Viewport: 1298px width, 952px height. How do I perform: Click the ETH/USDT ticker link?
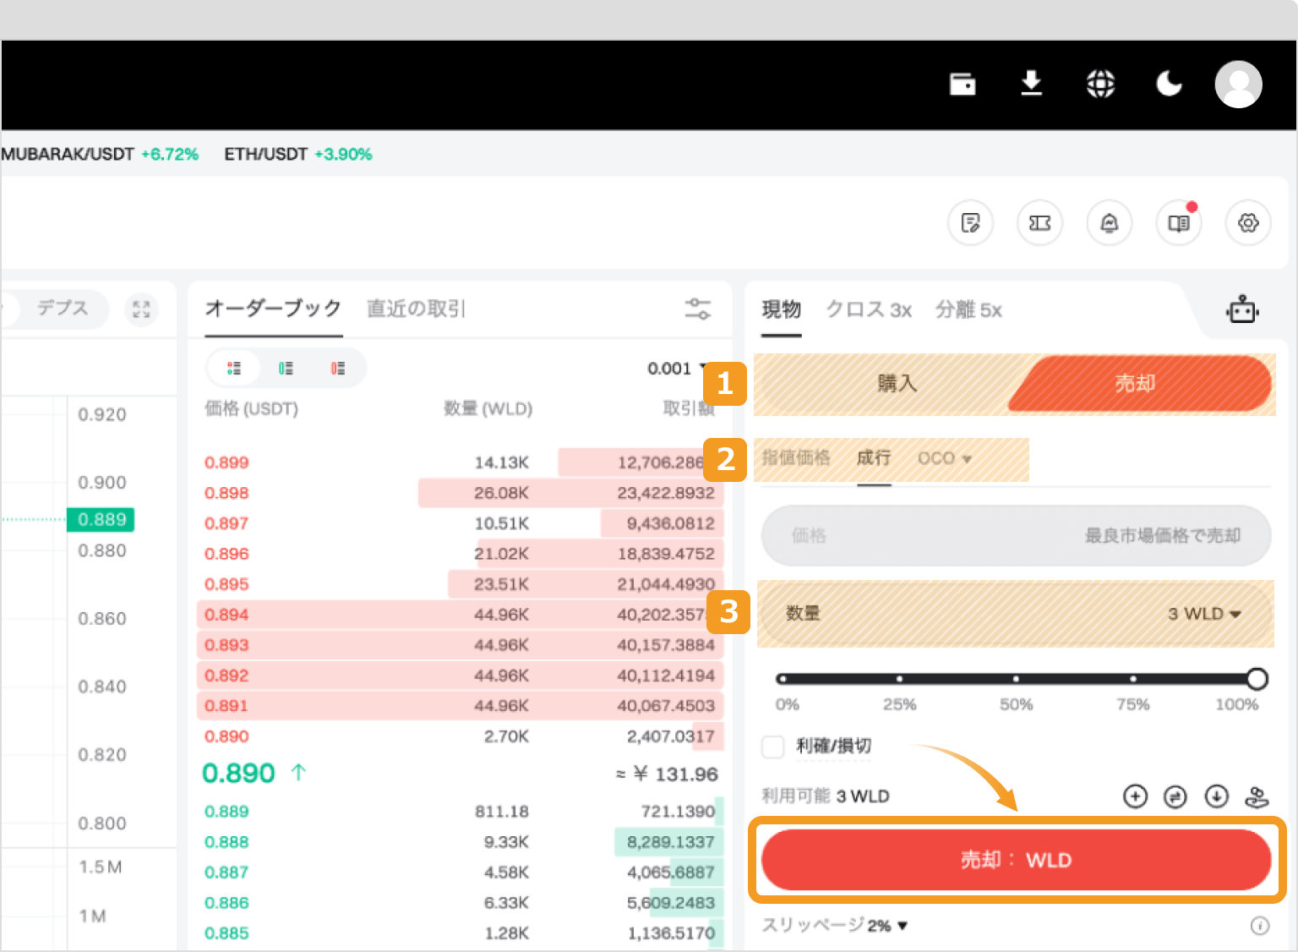pos(297,154)
